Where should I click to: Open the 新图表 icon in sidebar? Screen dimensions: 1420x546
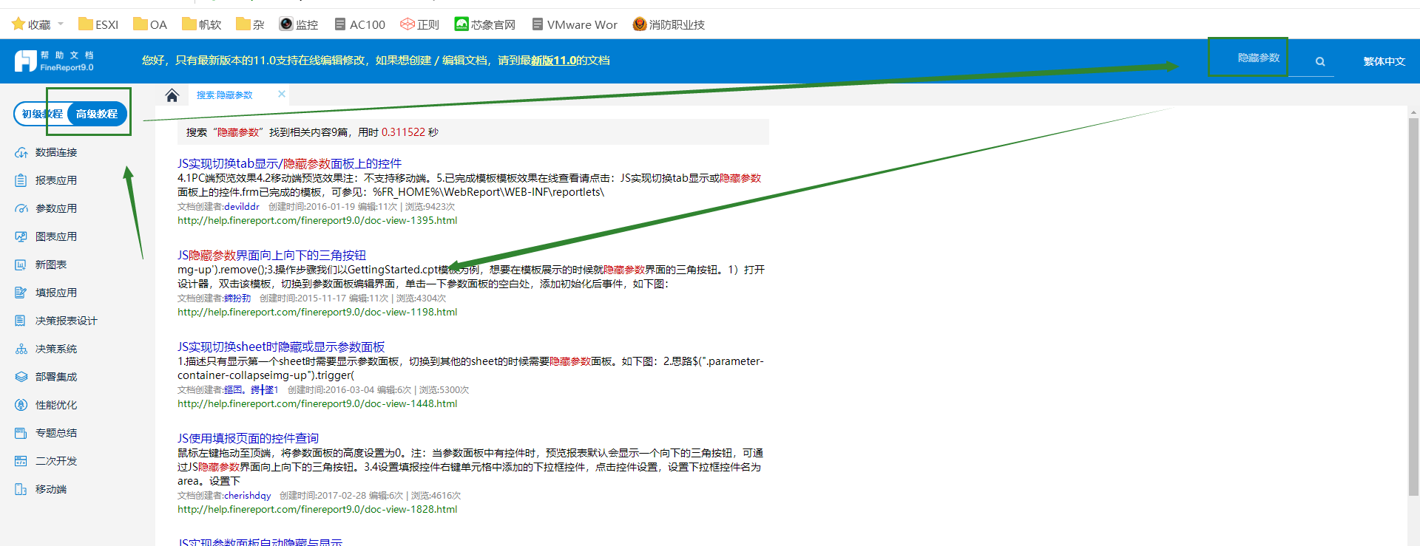coord(21,265)
